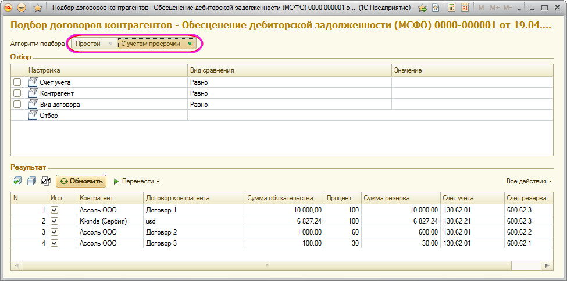This screenshot has height=281, width=567.
Task: Click the add to favorites star icon
Action: point(435,8)
